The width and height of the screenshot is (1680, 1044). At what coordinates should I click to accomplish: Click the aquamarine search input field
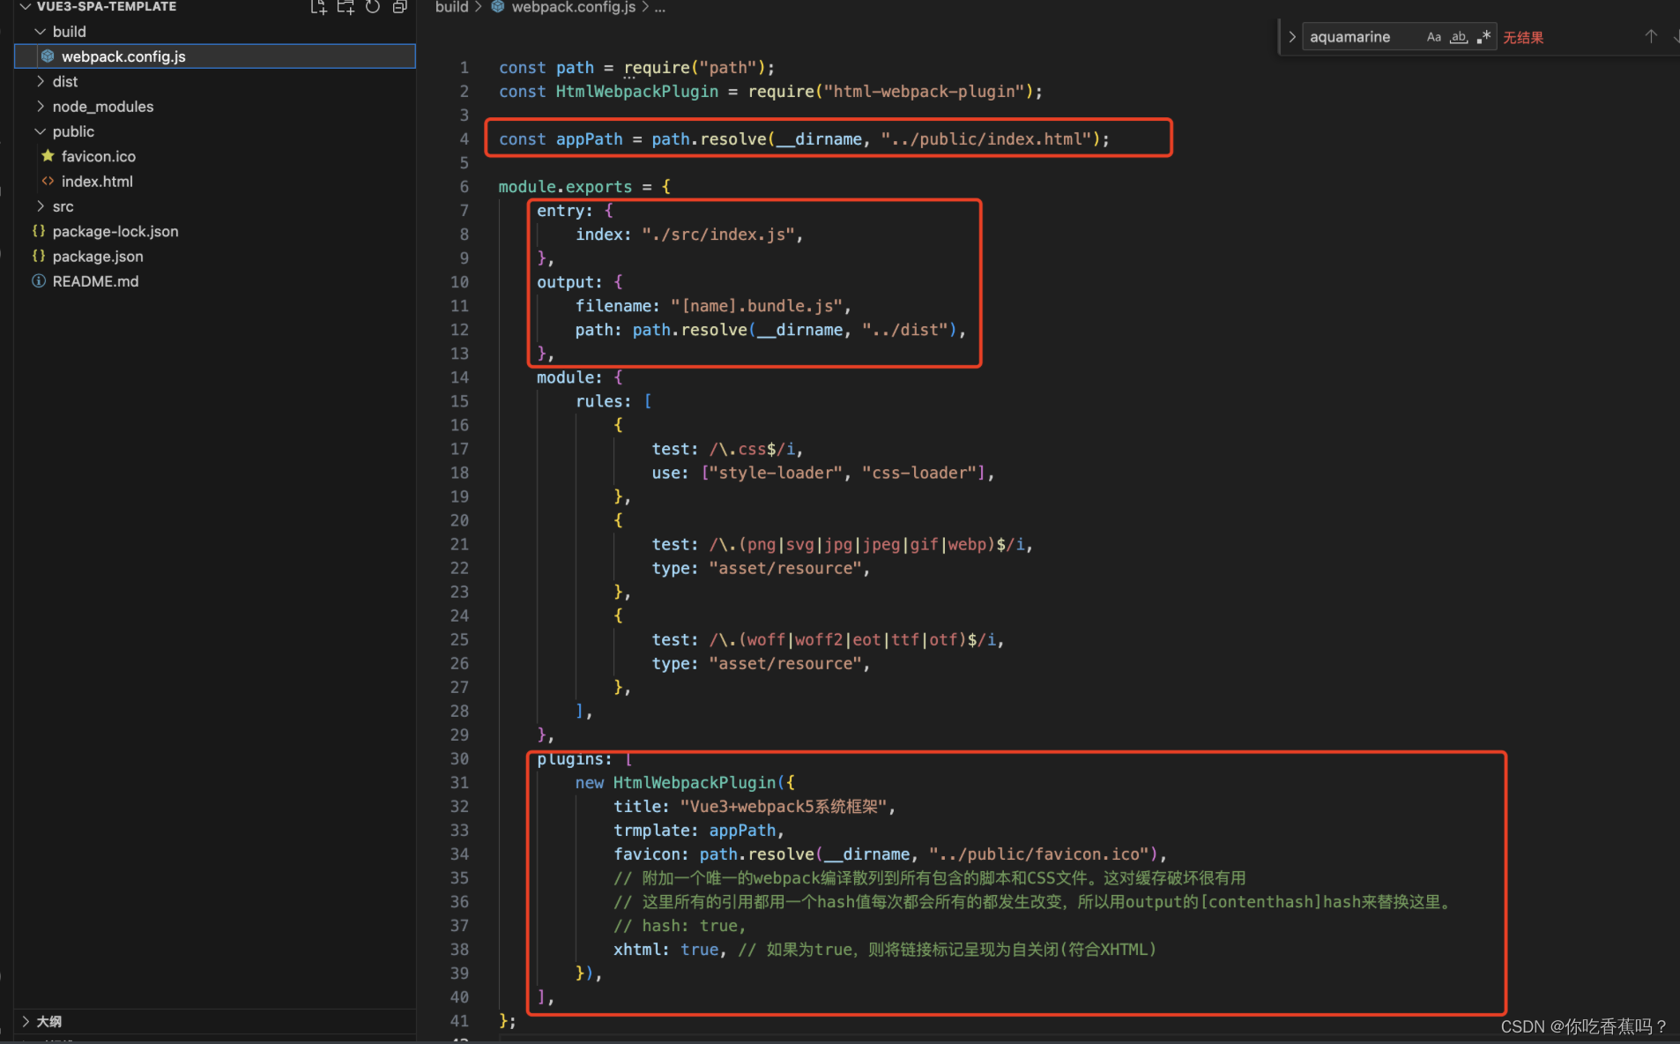[x=1362, y=37]
